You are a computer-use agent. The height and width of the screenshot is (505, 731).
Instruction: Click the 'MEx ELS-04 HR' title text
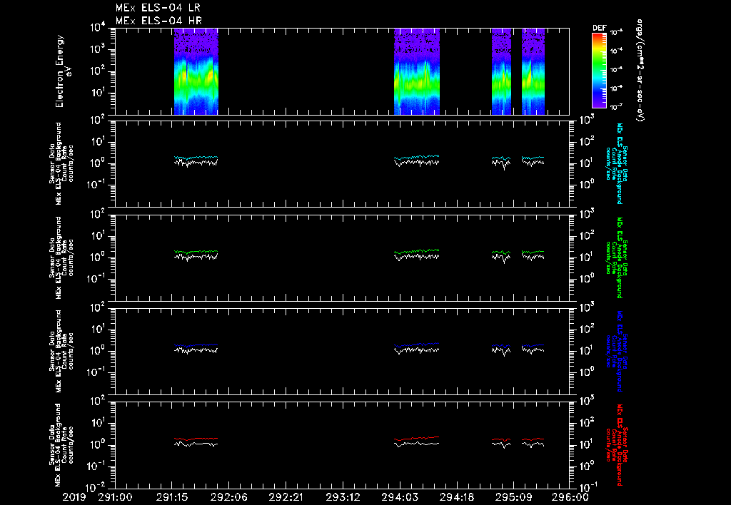click(x=158, y=21)
